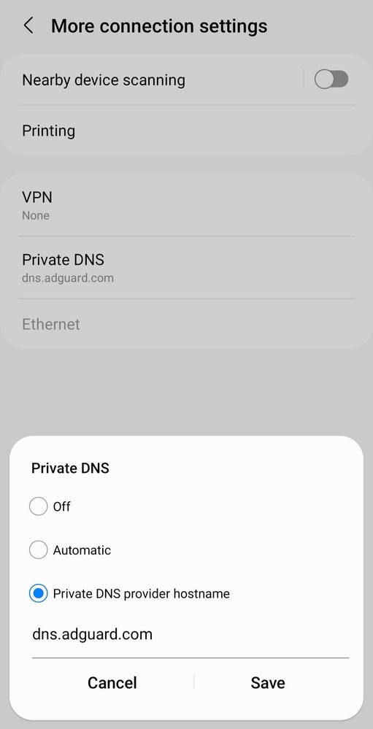Select the Off radio button
373x729 pixels.
pos(38,506)
